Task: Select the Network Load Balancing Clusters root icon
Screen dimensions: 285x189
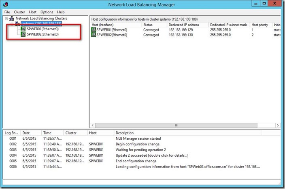Action: coord(12,19)
